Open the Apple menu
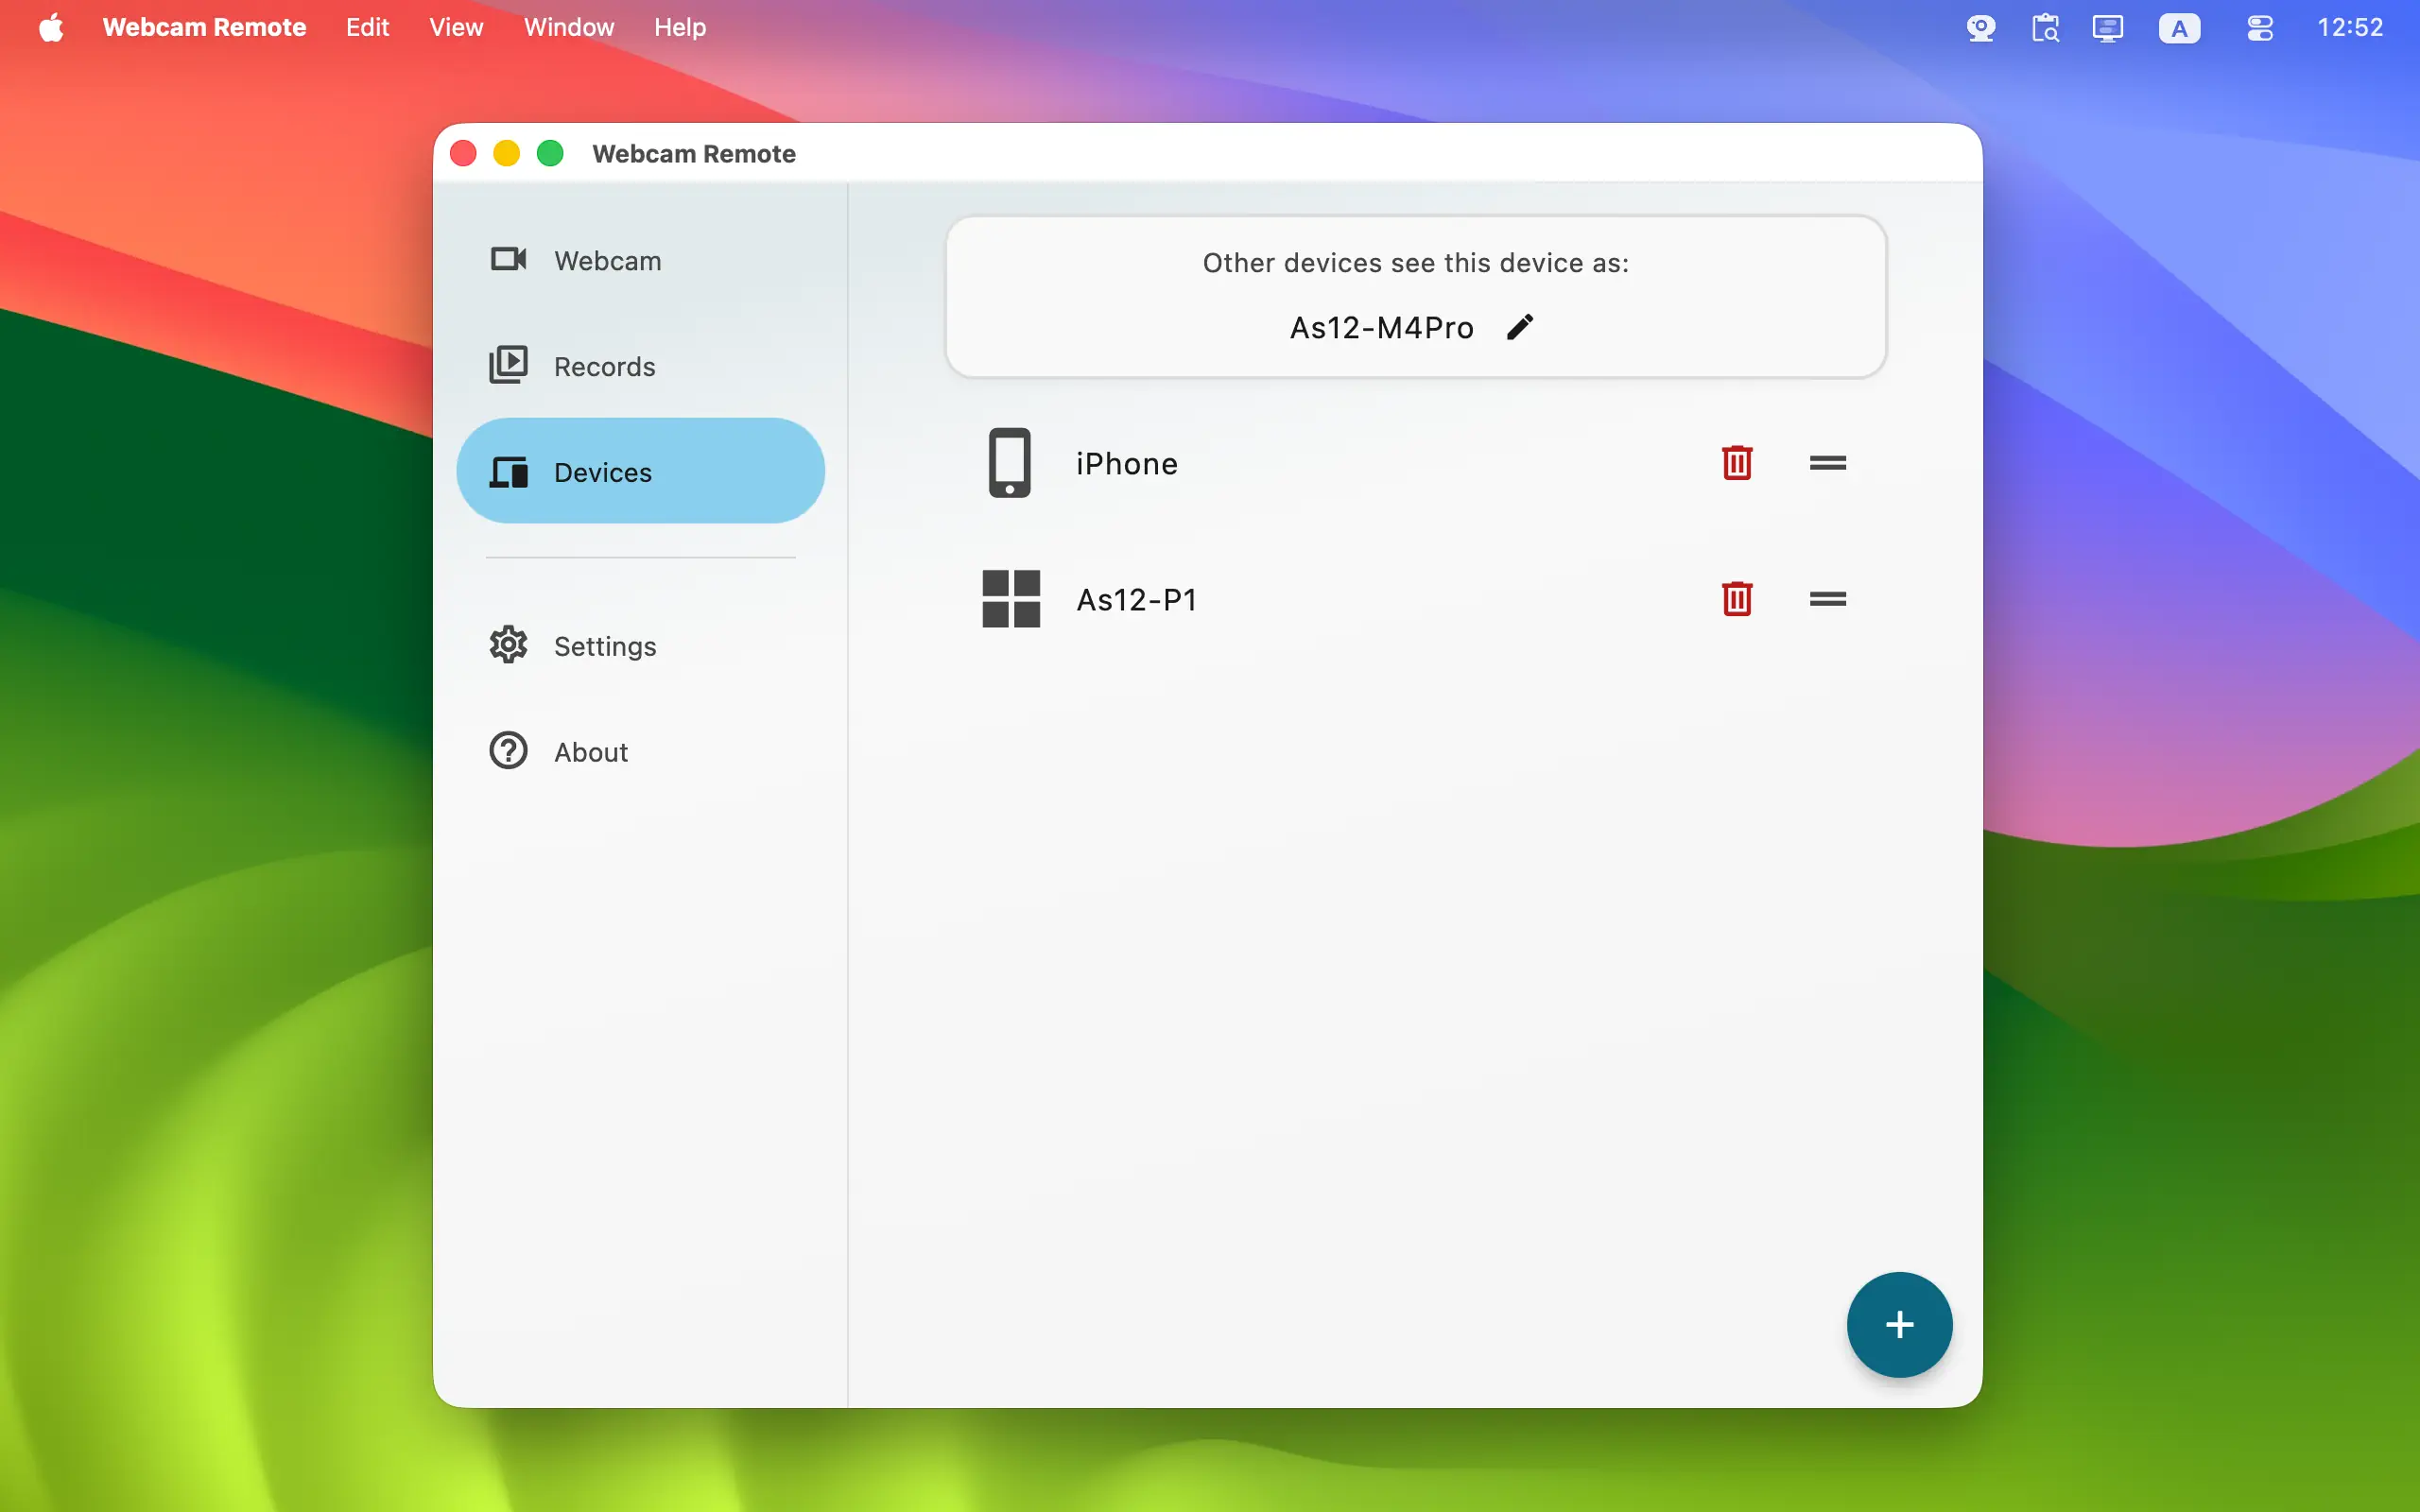Screen dimensions: 2420x1512 (x=51, y=27)
